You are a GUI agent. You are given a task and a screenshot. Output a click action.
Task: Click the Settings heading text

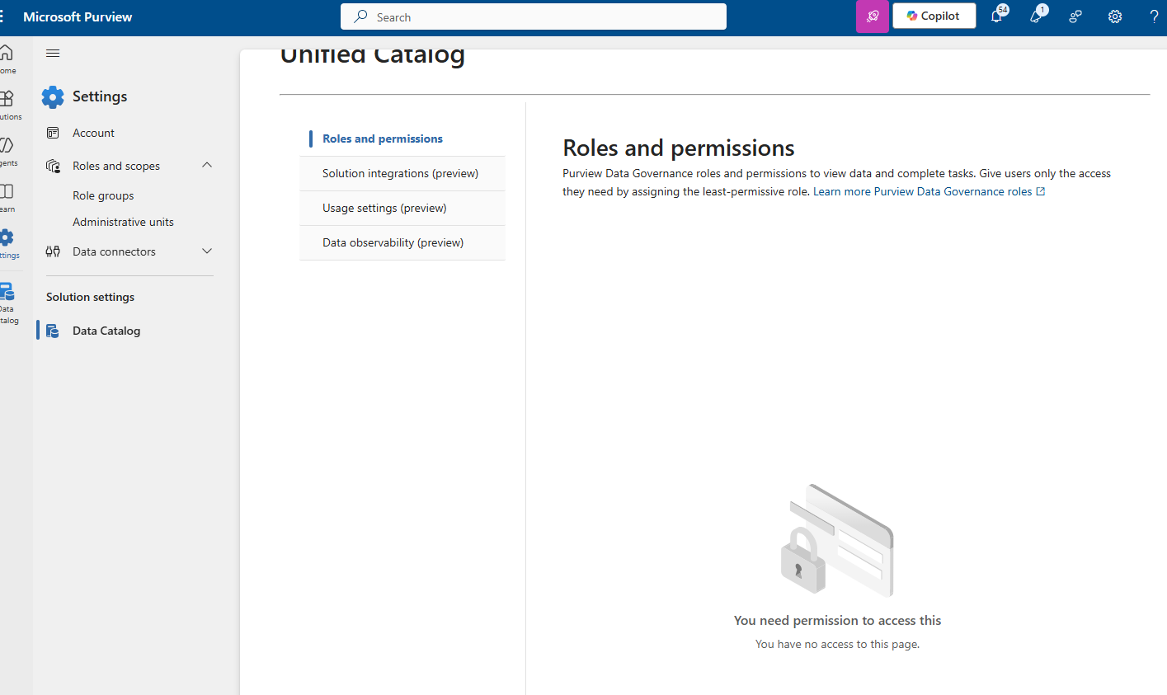(x=100, y=96)
